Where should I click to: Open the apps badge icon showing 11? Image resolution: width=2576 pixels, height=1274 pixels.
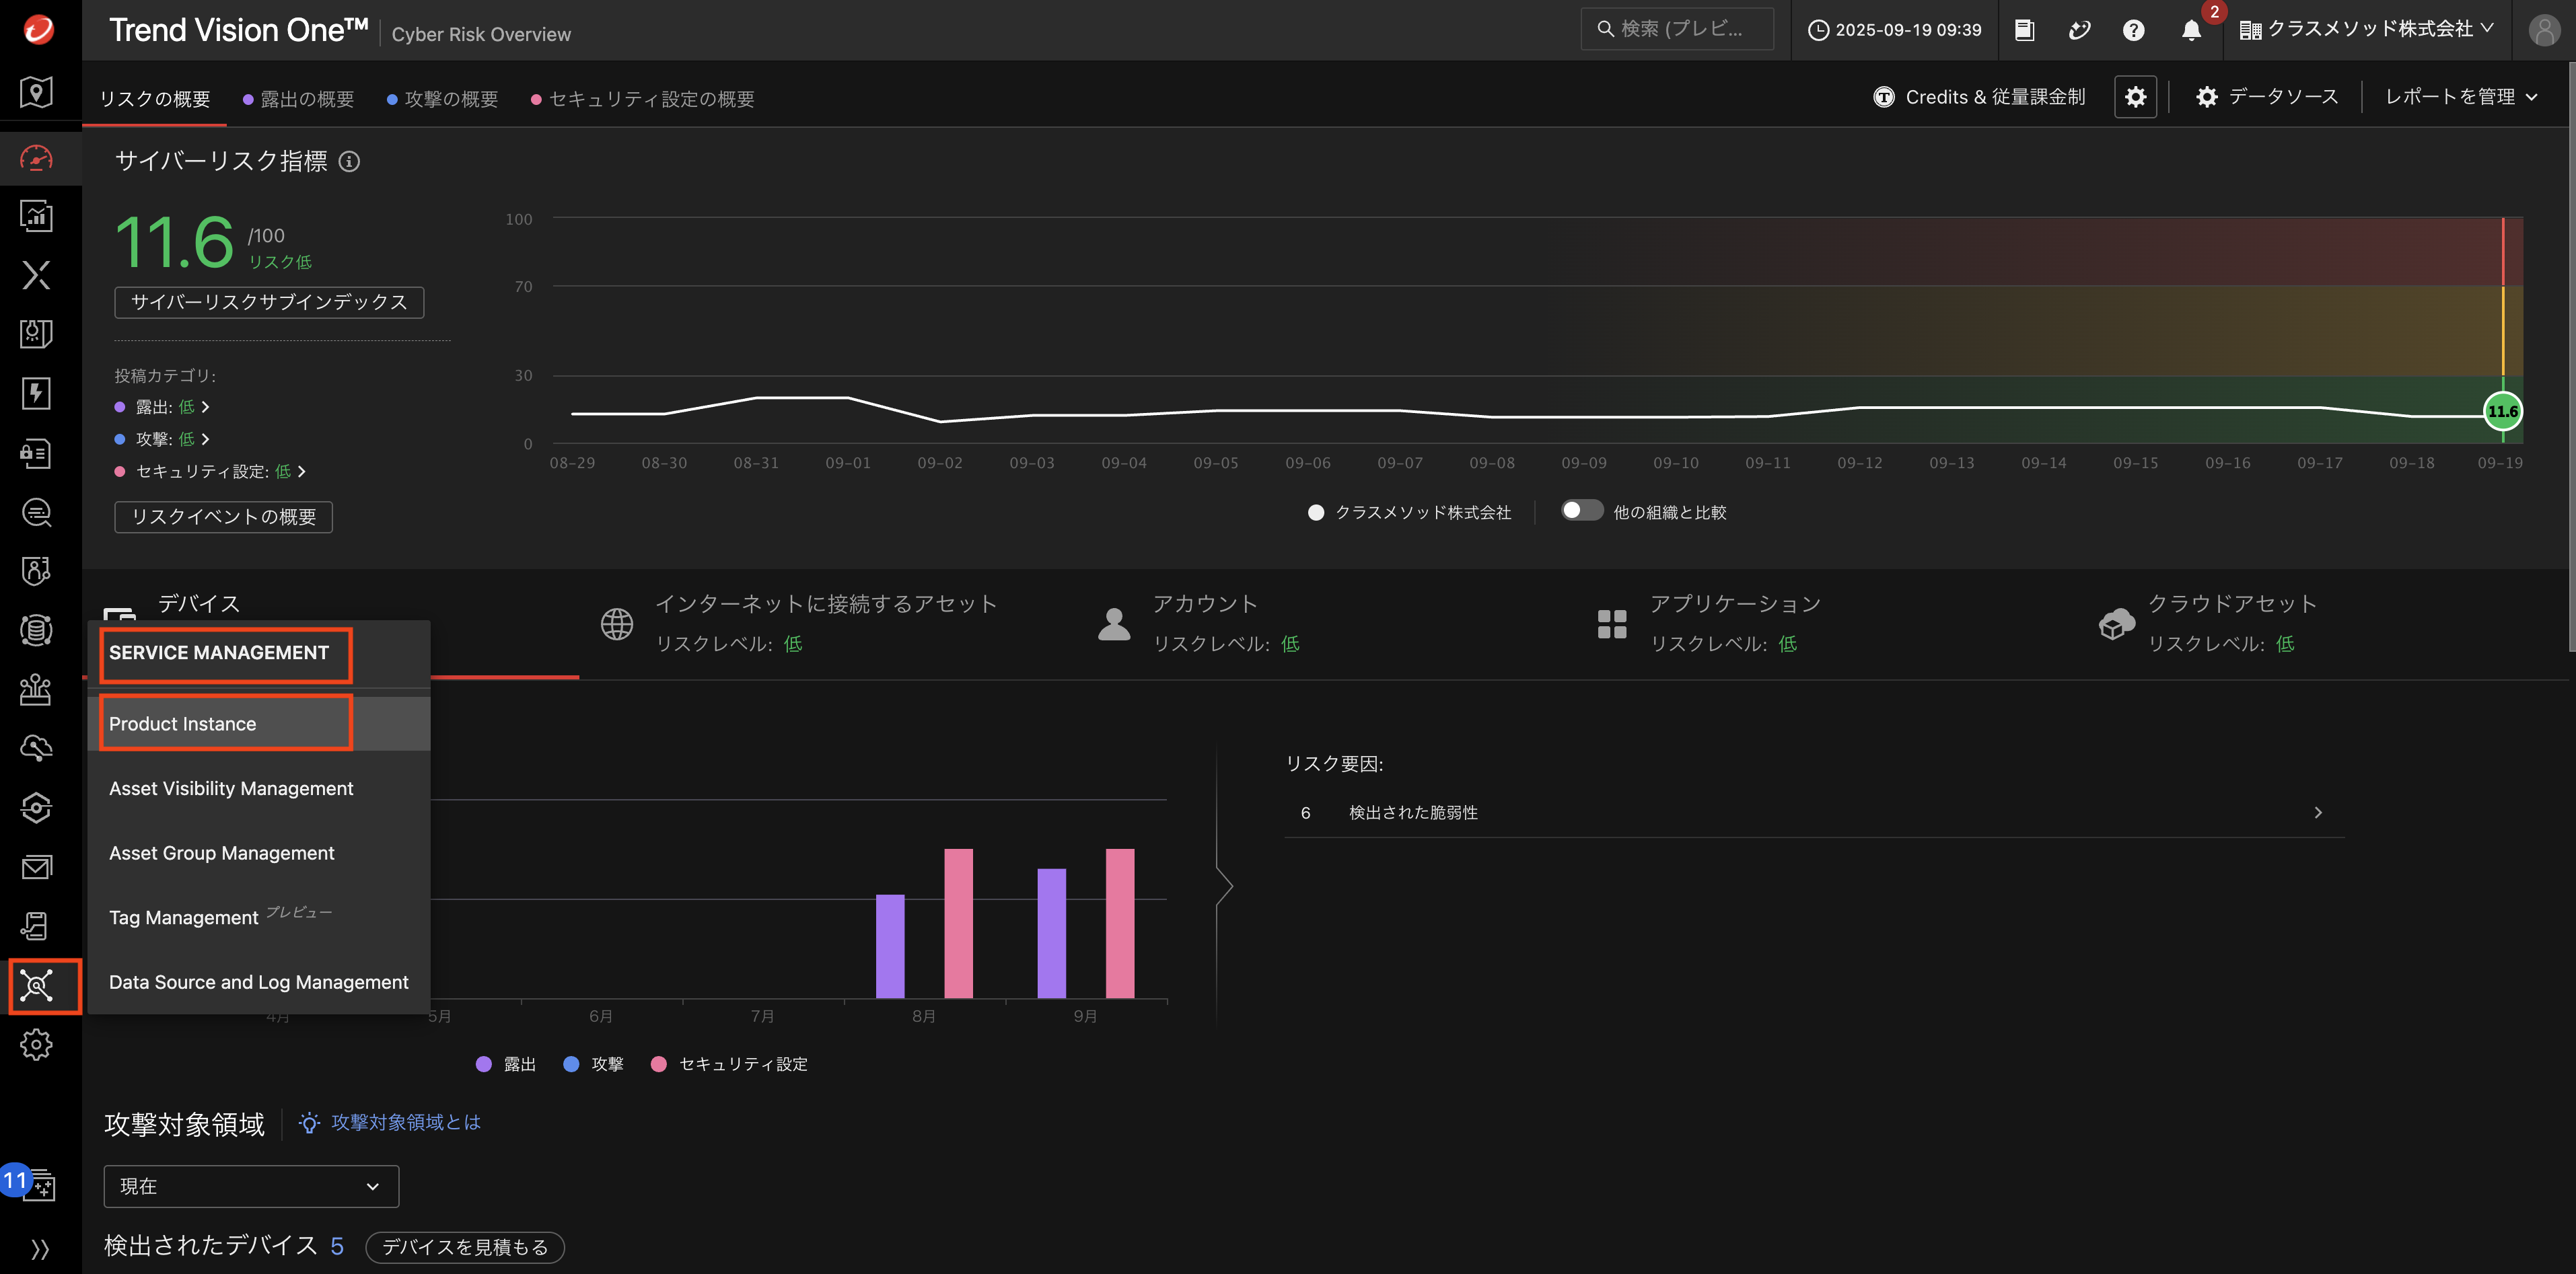(30, 1184)
